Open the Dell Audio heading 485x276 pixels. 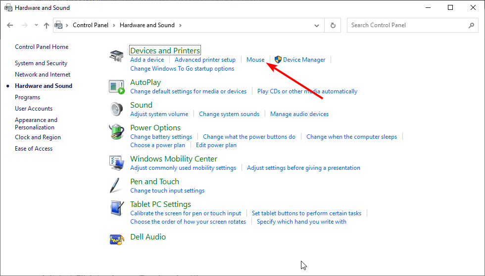click(x=148, y=237)
